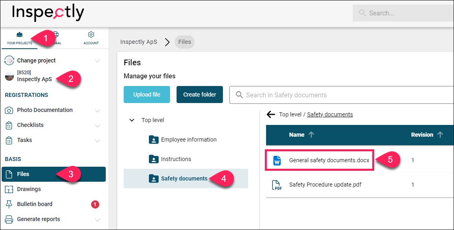Expand the Tasks chevron
454x230 pixels.
coord(97,141)
